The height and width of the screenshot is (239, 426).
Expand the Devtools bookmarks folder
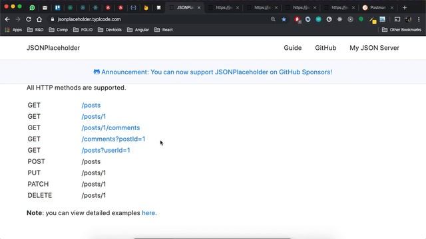pyautogui.click(x=110, y=30)
